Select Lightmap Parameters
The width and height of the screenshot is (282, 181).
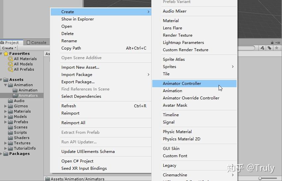coord(194,43)
